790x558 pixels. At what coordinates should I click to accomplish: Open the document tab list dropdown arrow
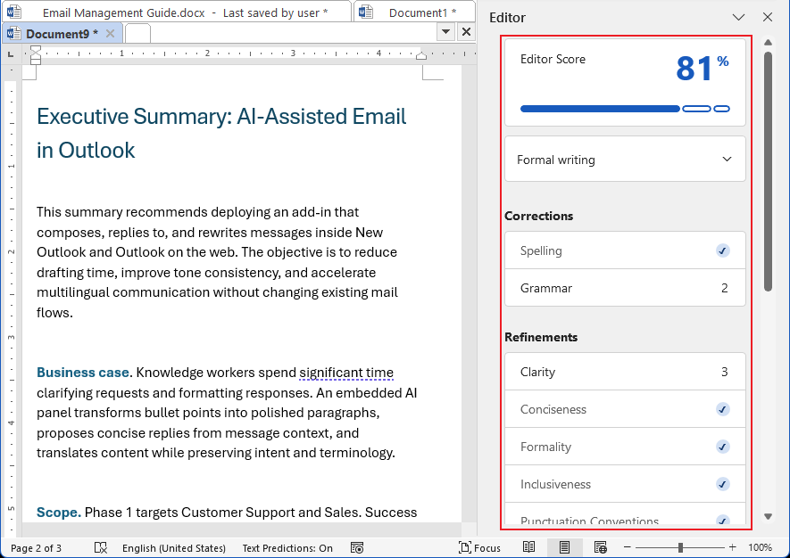[446, 32]
